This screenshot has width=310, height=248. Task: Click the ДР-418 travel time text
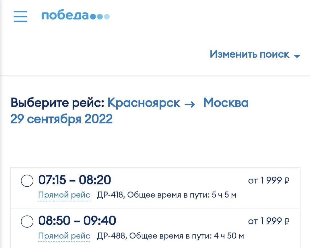coord(167,195)
